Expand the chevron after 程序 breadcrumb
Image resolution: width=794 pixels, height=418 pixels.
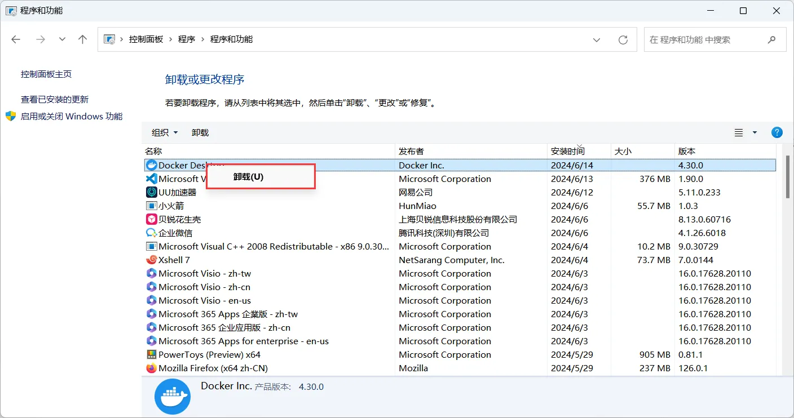(203, 39)
